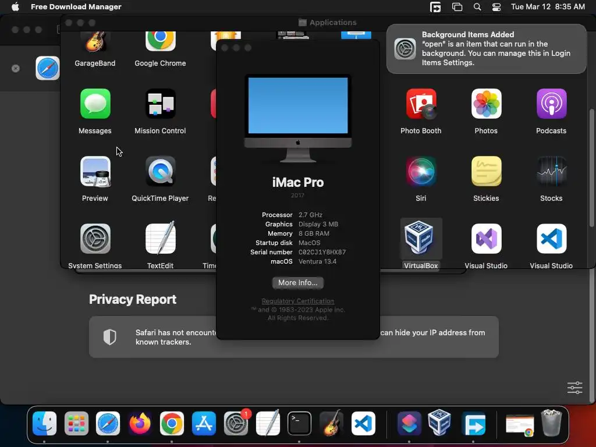Open the Free Download Manager menu
596x447 pixels.
(76, 7)
